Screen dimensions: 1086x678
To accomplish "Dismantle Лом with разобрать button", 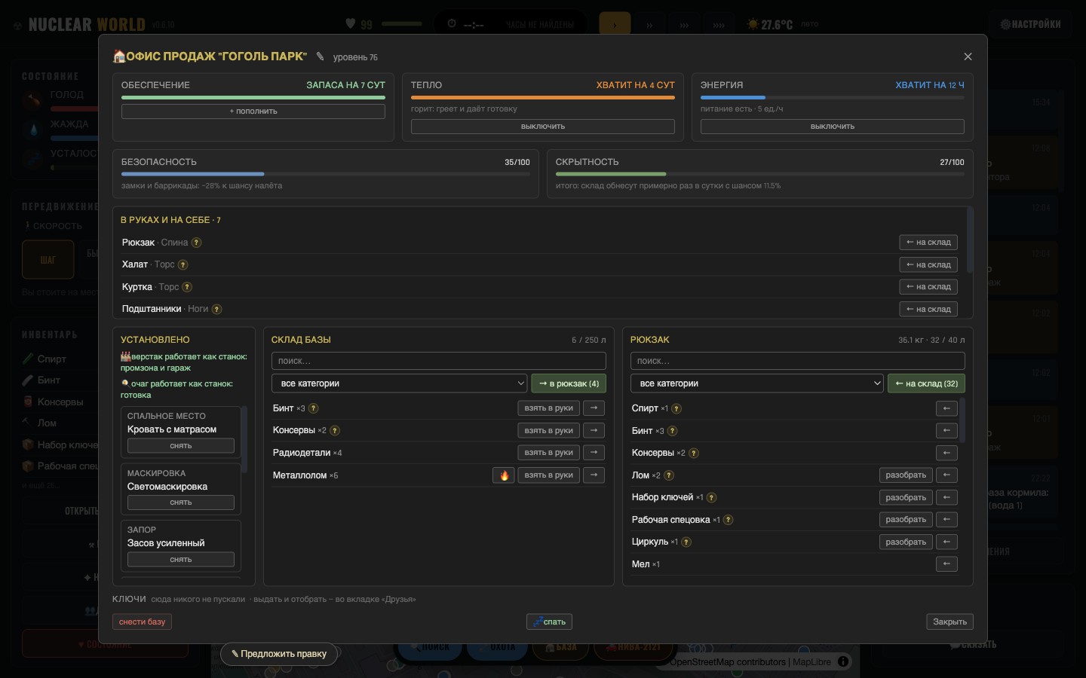I will (906, 475).
